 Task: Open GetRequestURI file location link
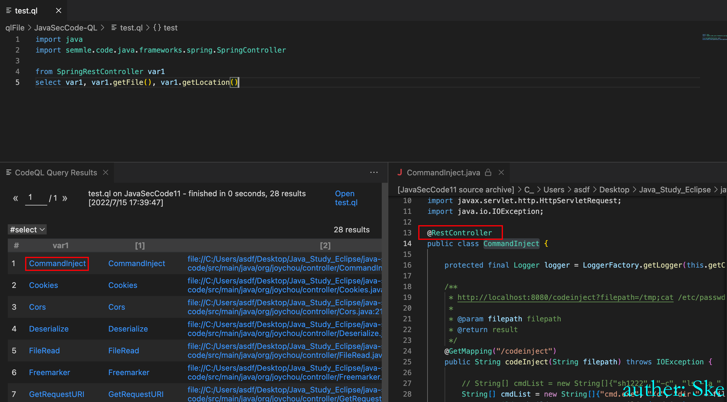[285, 394]
